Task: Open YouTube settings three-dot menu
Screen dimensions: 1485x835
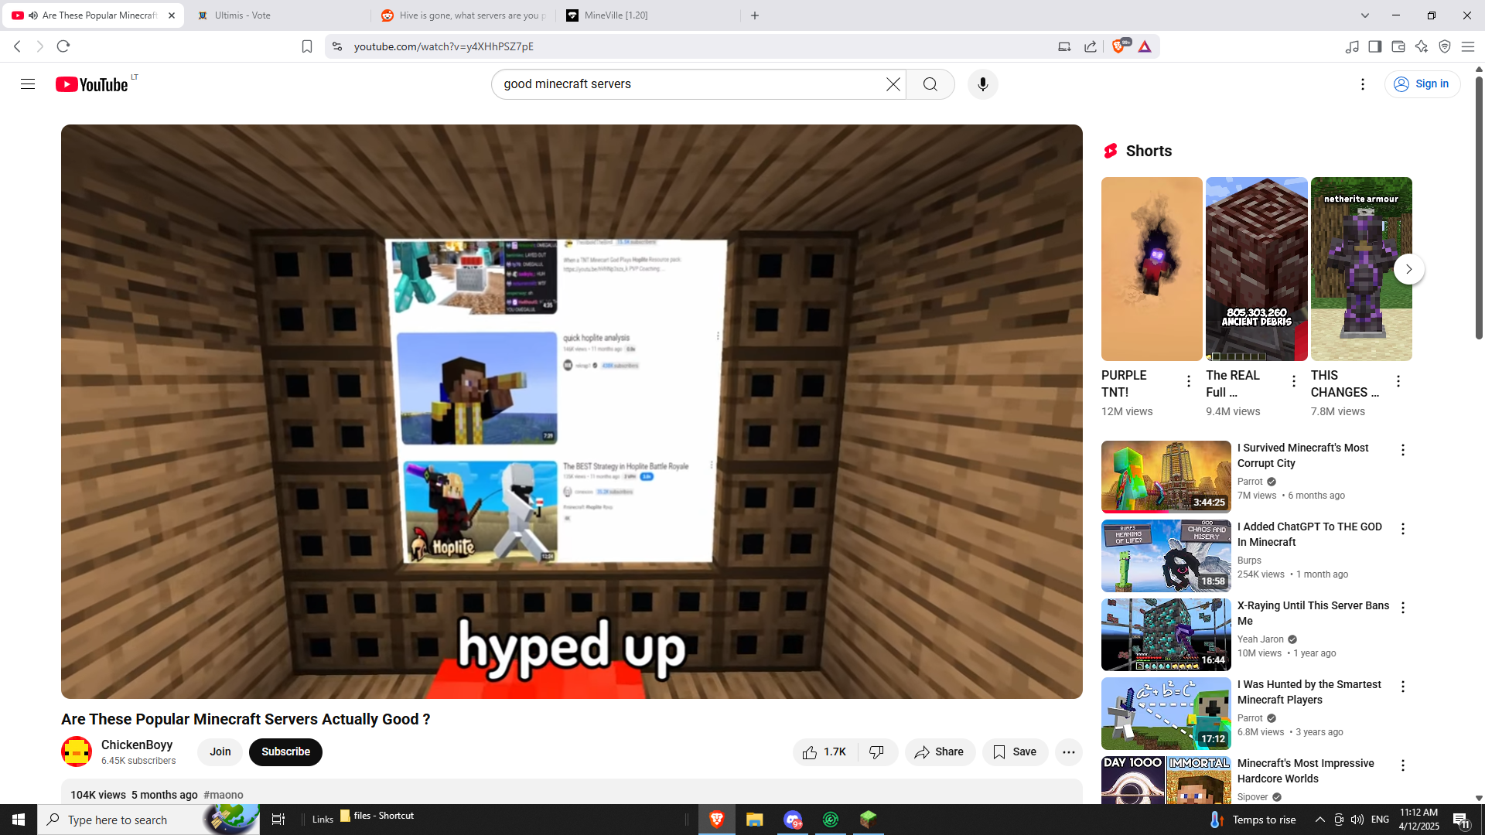Action: tap(1363, 84)
